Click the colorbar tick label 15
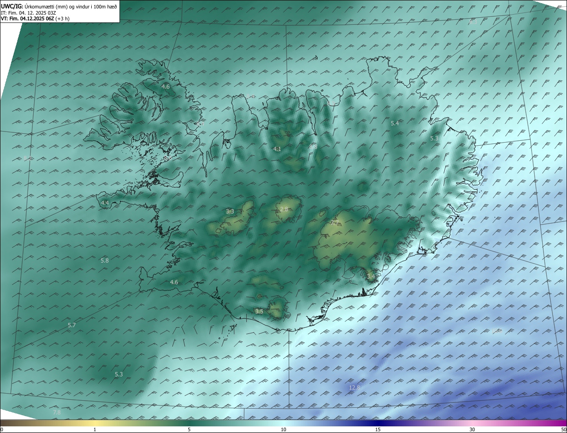 [378, 429]
